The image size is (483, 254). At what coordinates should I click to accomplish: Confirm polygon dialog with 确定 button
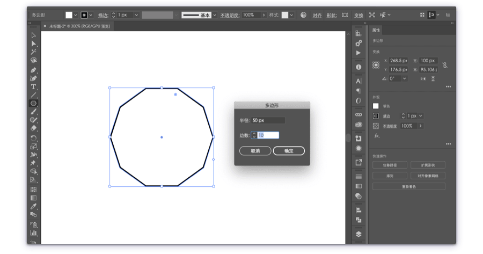[289, 151]
